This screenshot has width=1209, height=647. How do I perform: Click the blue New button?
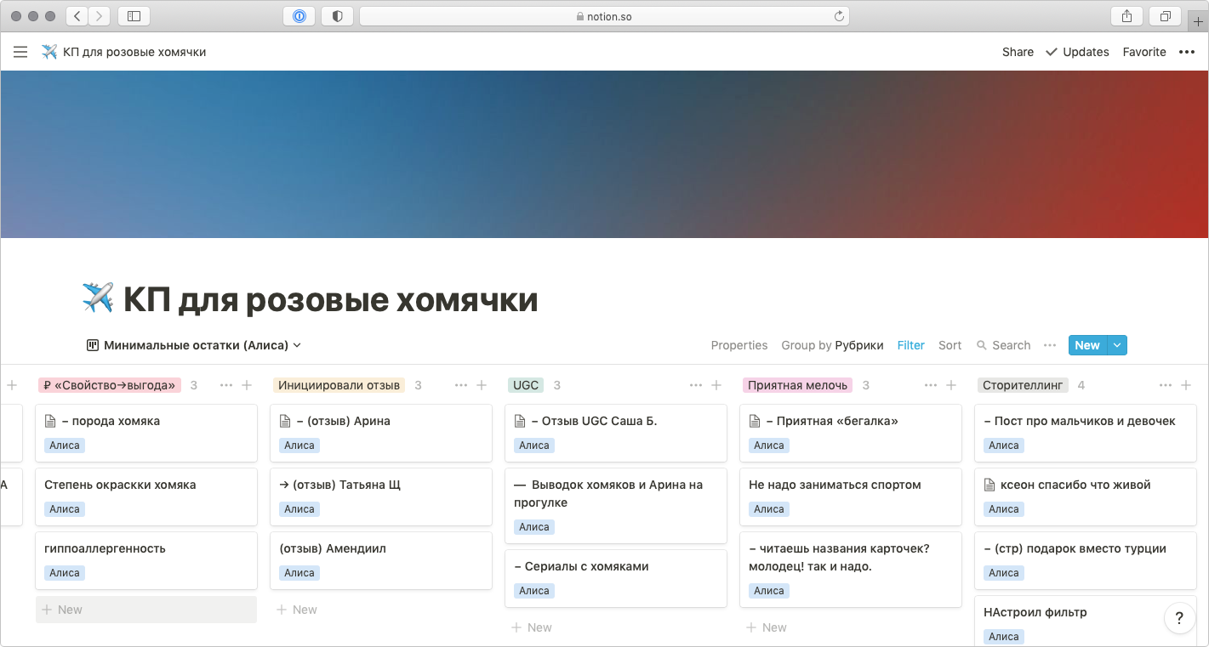[1088, 345]
